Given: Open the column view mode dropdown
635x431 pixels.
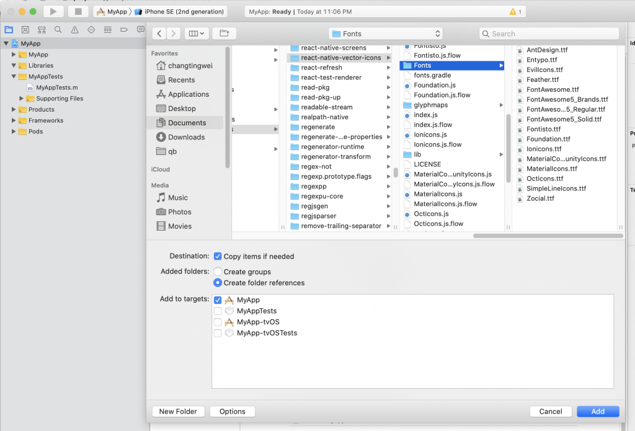Looking at the screenshot, I should [197, 33].
